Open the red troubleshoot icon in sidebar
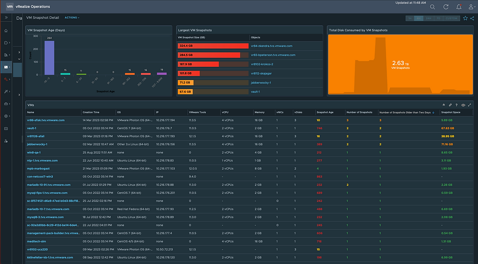The height and width of the screenshot is (264, 478). [x=6, y=79]
